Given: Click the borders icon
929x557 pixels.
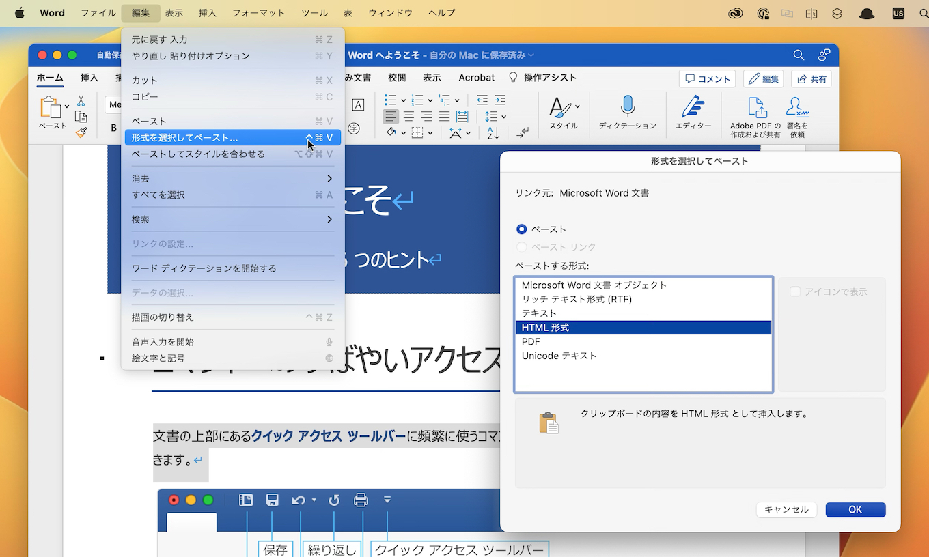Looking at the screenshot, I should coord(417,132).
